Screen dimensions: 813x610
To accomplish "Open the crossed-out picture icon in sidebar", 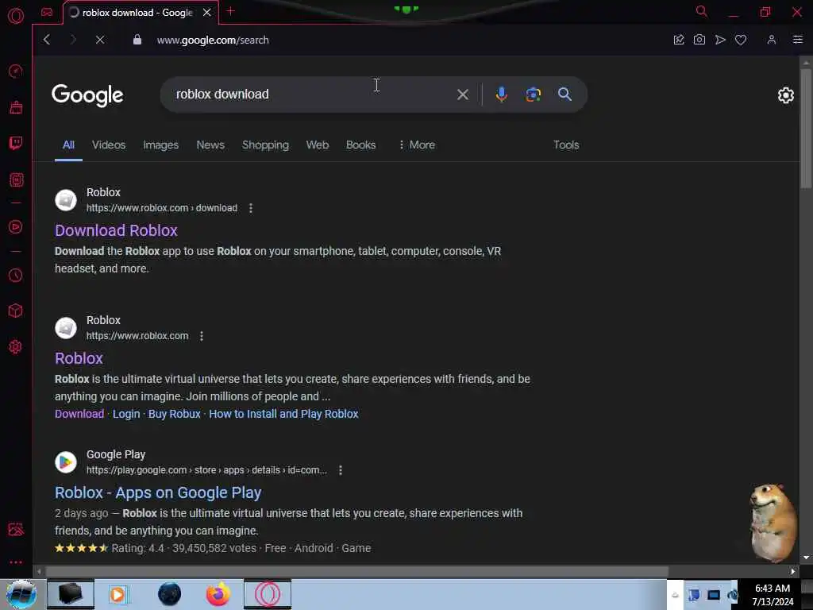I will 16,529.
